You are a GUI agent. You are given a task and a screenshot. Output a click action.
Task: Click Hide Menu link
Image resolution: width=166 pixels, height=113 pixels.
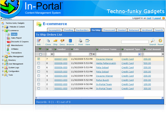7,19
